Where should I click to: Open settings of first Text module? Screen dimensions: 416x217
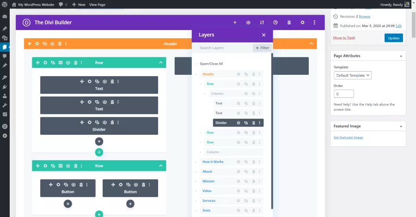[x=89, y=82]
